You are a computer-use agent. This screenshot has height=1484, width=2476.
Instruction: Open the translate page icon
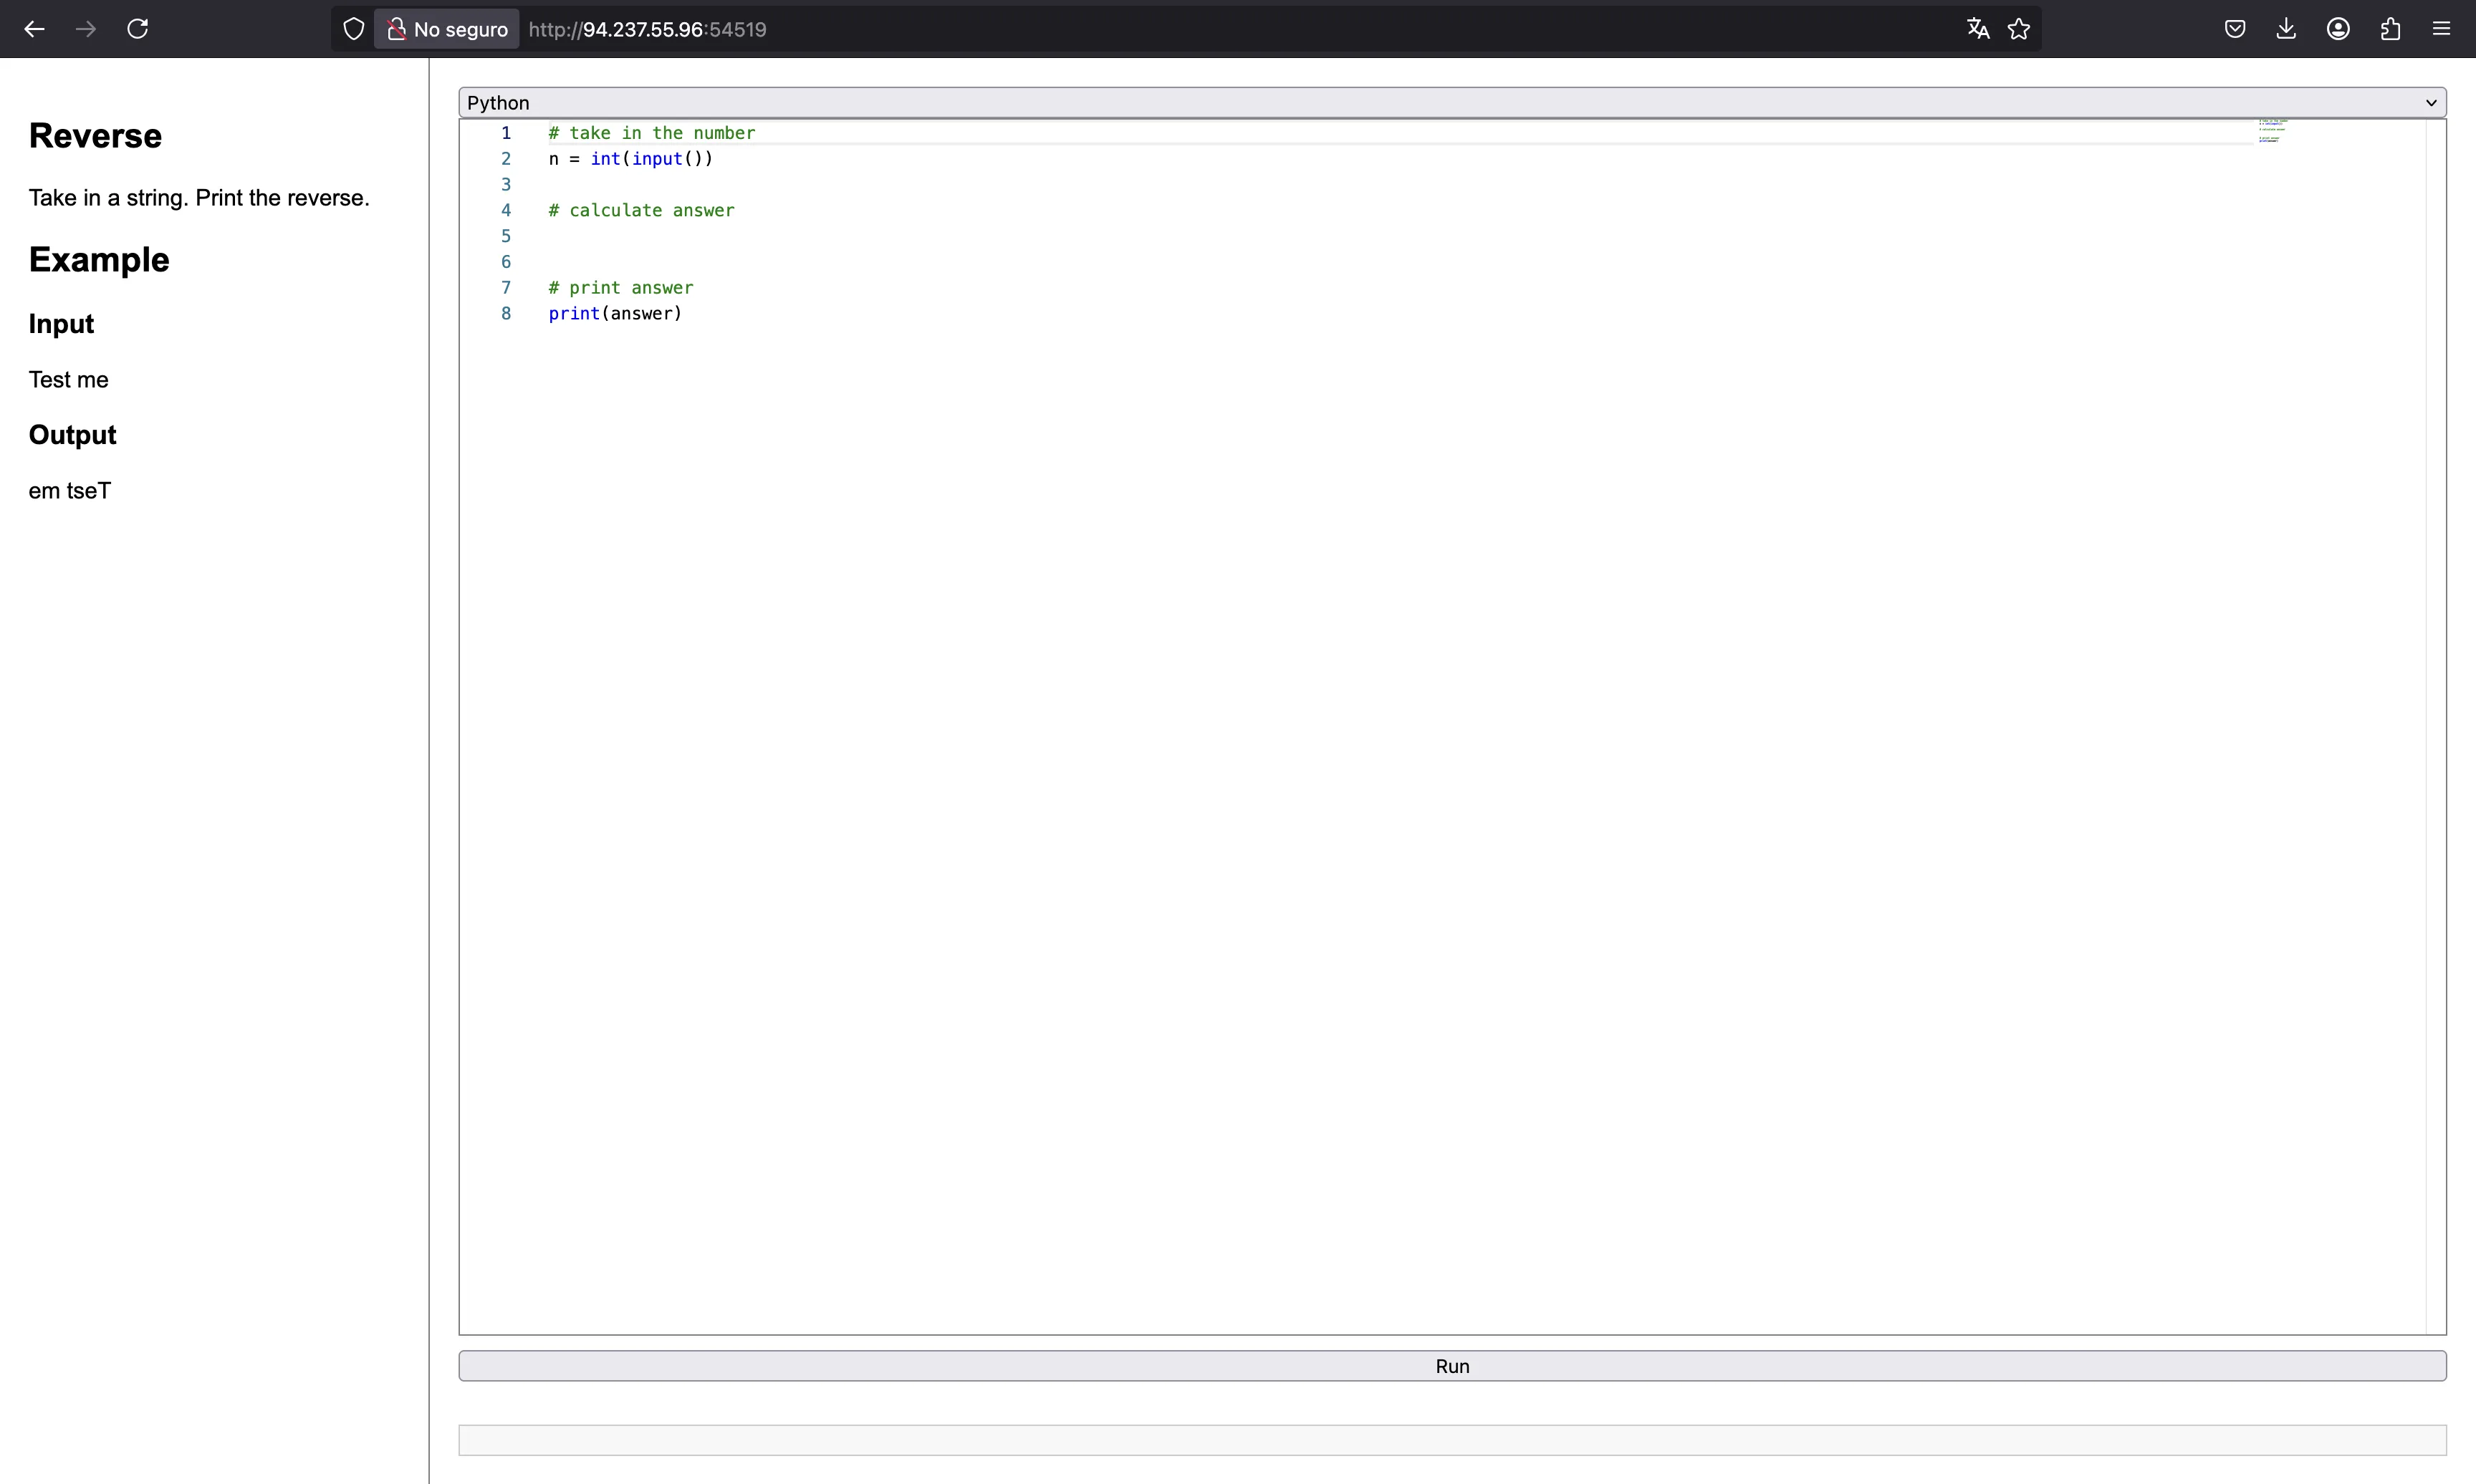point(1978,29)
